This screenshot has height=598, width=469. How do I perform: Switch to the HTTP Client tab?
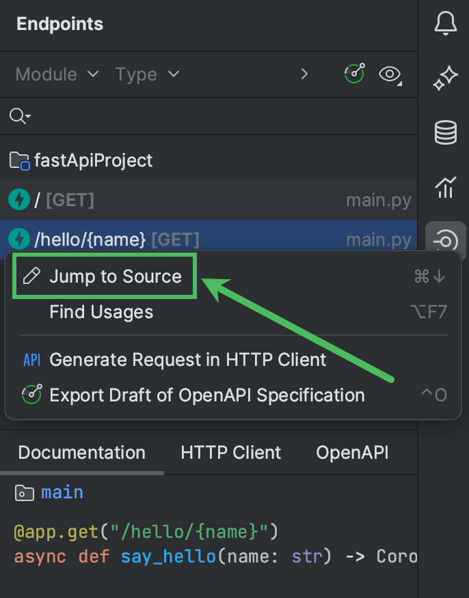pos(230,453)
